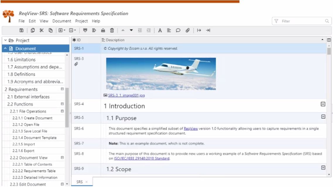Attach a file using paperclip icon
The image size is (333, 189).
(187, 29)
